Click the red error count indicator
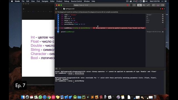Image resolution: width=178 pixels, height=100 pixels. 128,5
